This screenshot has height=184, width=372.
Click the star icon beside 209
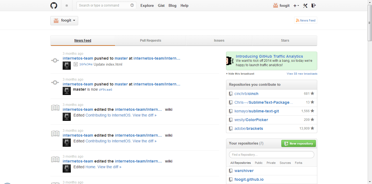click(312, 119)
